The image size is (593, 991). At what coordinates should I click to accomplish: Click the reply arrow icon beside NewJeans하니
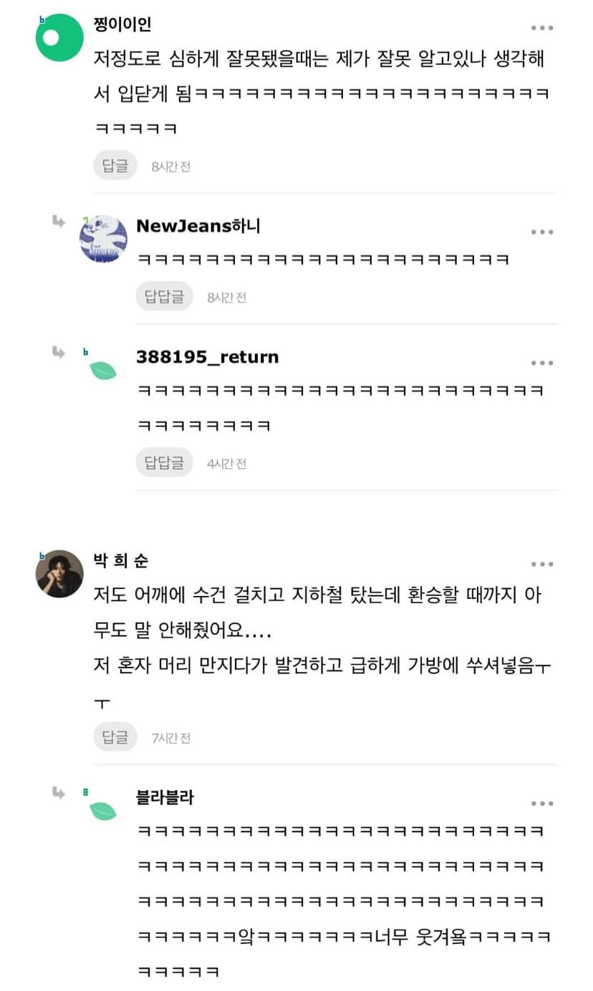[x=58, y=221]
